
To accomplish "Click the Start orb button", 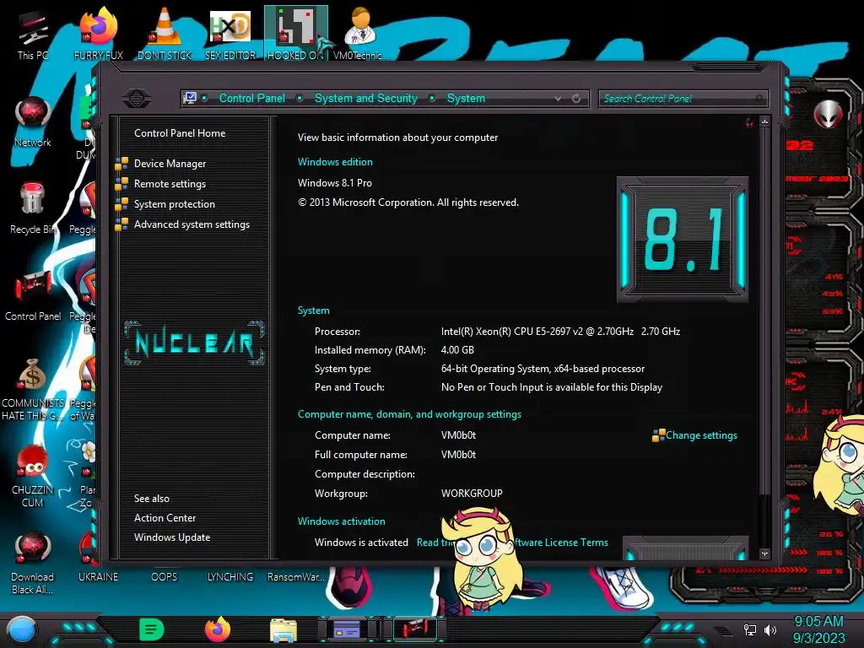I will point(21,631).
